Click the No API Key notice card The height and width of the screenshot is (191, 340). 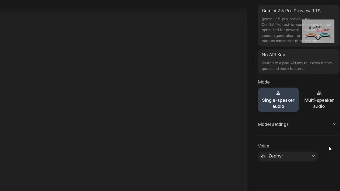(x=298, y=62)
